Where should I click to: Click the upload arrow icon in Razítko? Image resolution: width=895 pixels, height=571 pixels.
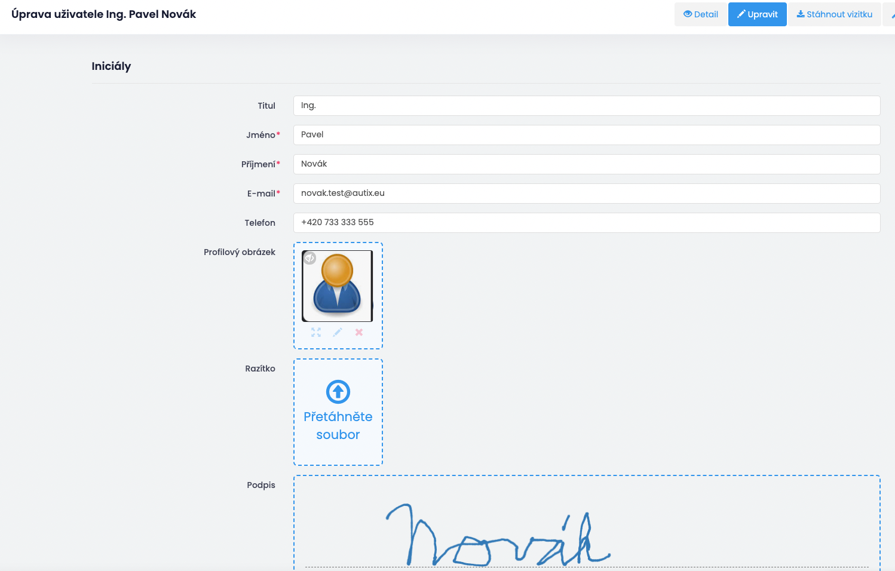(x=338, y=392)
